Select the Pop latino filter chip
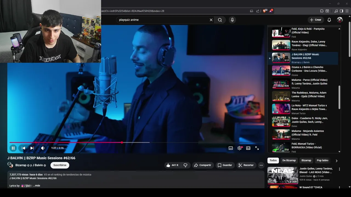The image size is (351, 197). pos(322,161)
